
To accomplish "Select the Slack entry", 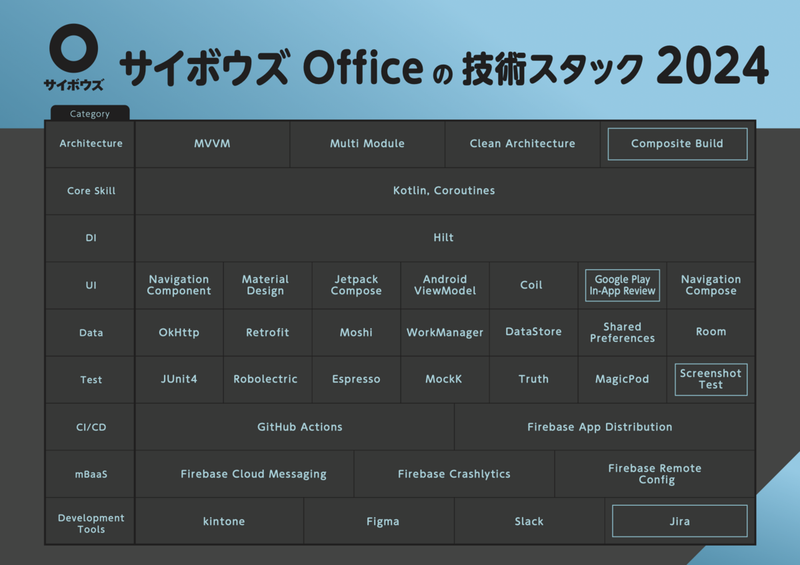I will click(x=529, y=521).
